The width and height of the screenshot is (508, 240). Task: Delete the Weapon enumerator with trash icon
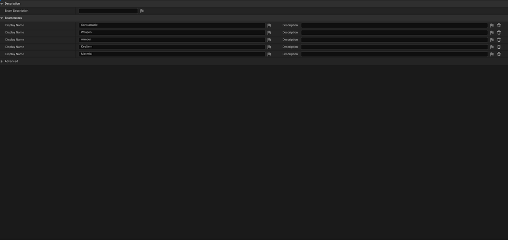(x=499, y=32)
